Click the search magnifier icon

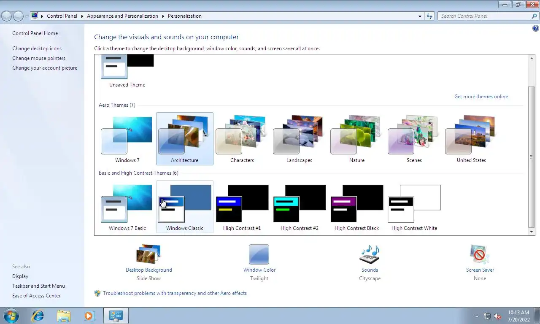point(534,16)
